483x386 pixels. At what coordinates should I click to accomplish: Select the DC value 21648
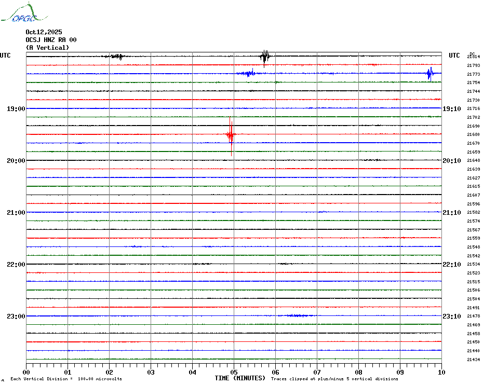[x=474, y=161]
